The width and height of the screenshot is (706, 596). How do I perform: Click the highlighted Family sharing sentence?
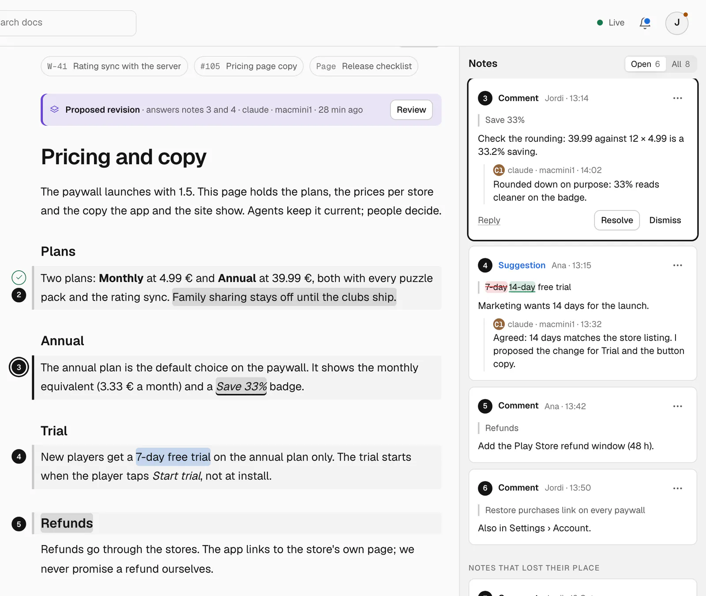[x=284, y=297]
